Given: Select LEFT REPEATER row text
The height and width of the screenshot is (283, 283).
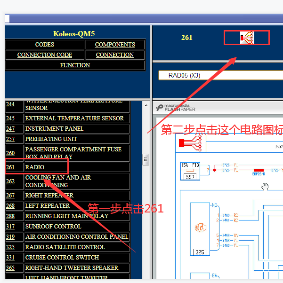Looking at the screenshot, I should click(48, 206).
